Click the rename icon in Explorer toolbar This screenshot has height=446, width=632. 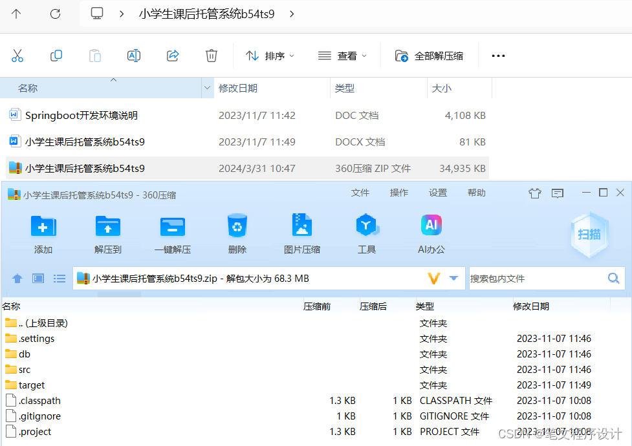(x=133, y=56)
